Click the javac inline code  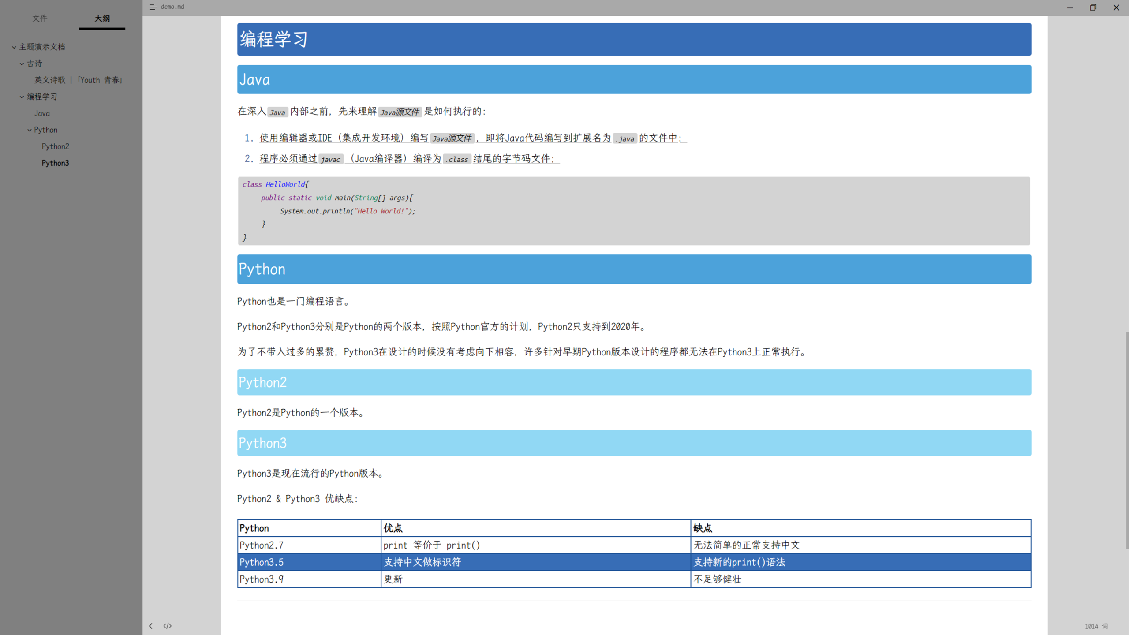(x=331, y=159)
